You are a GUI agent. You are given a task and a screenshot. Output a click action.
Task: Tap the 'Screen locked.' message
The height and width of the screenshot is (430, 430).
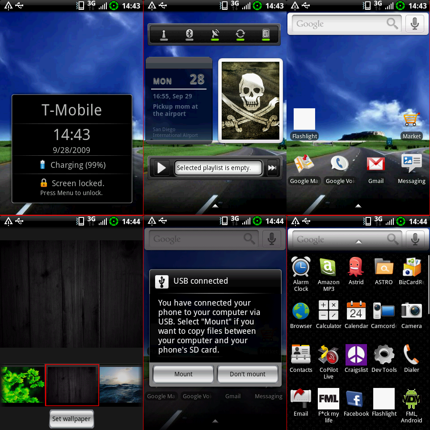[x=78, y=183]
